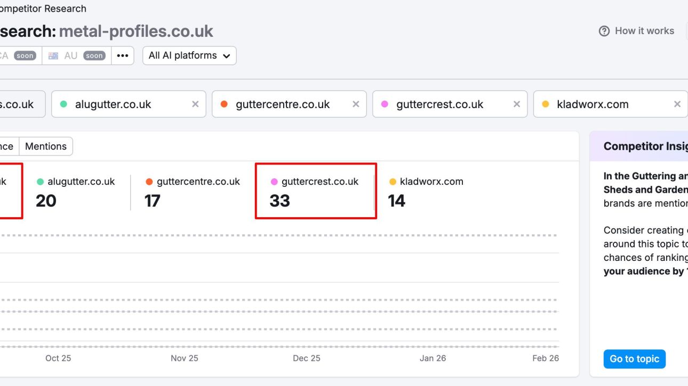
Task: Click the question mark help icon
Action: tap(604, 31)
